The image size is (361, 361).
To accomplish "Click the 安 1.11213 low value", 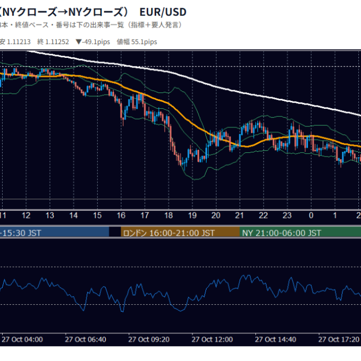I will pyautogui.click(x=15, y=42).
